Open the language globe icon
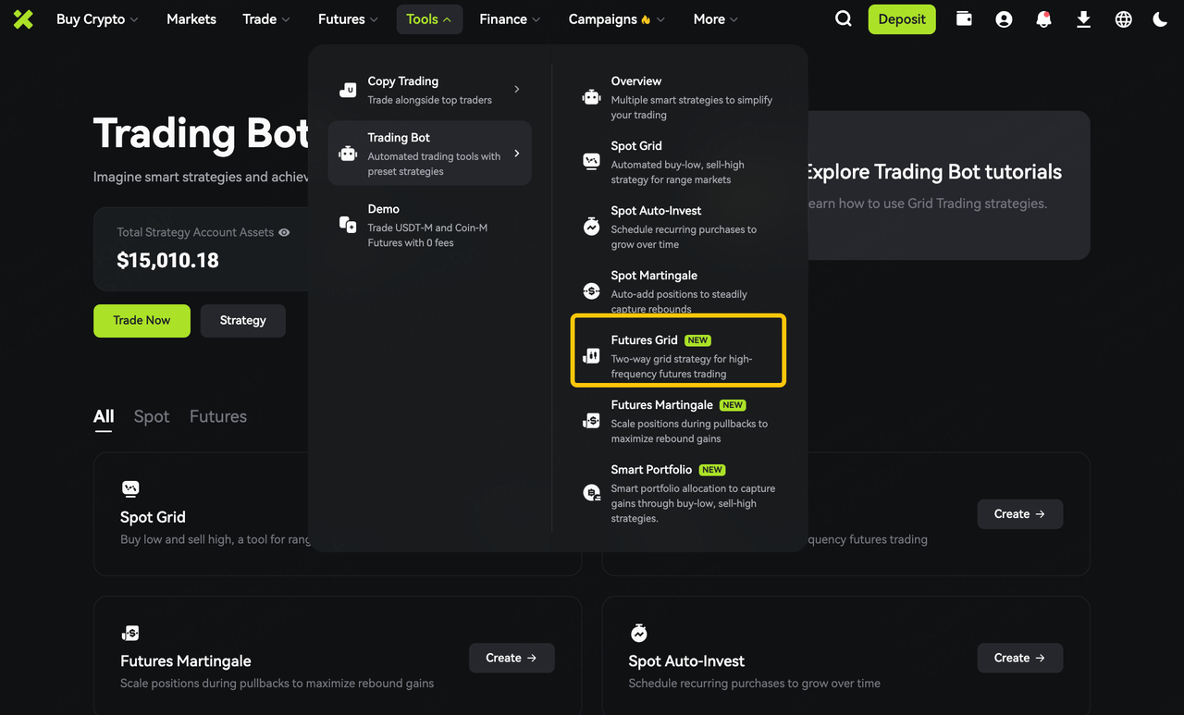Image resolution: width=1184 pixels, height=715 pixels. (x=1123, y=18)
